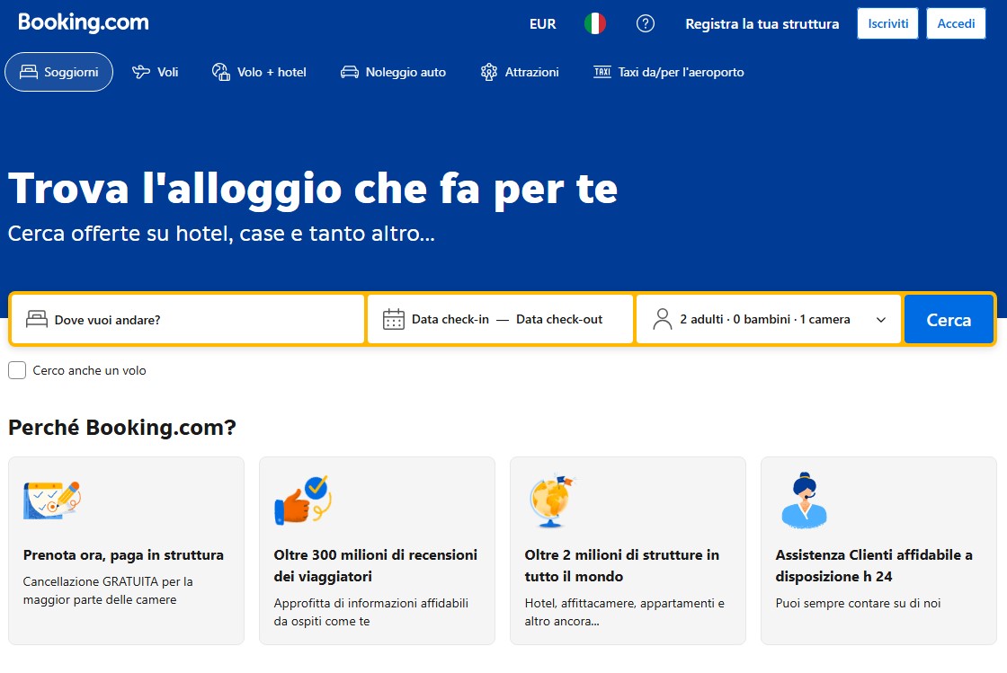
Task: Open the Data check-in date picker
Action: 450,319
